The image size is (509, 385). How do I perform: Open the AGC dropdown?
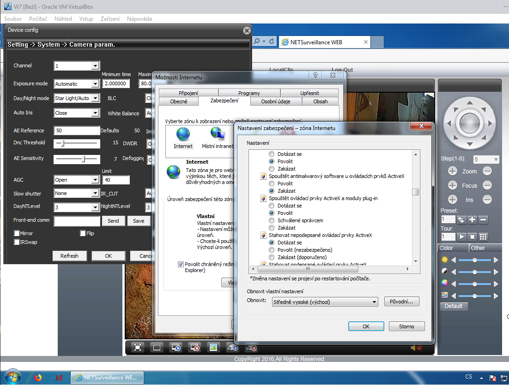(x=95, y=179)
